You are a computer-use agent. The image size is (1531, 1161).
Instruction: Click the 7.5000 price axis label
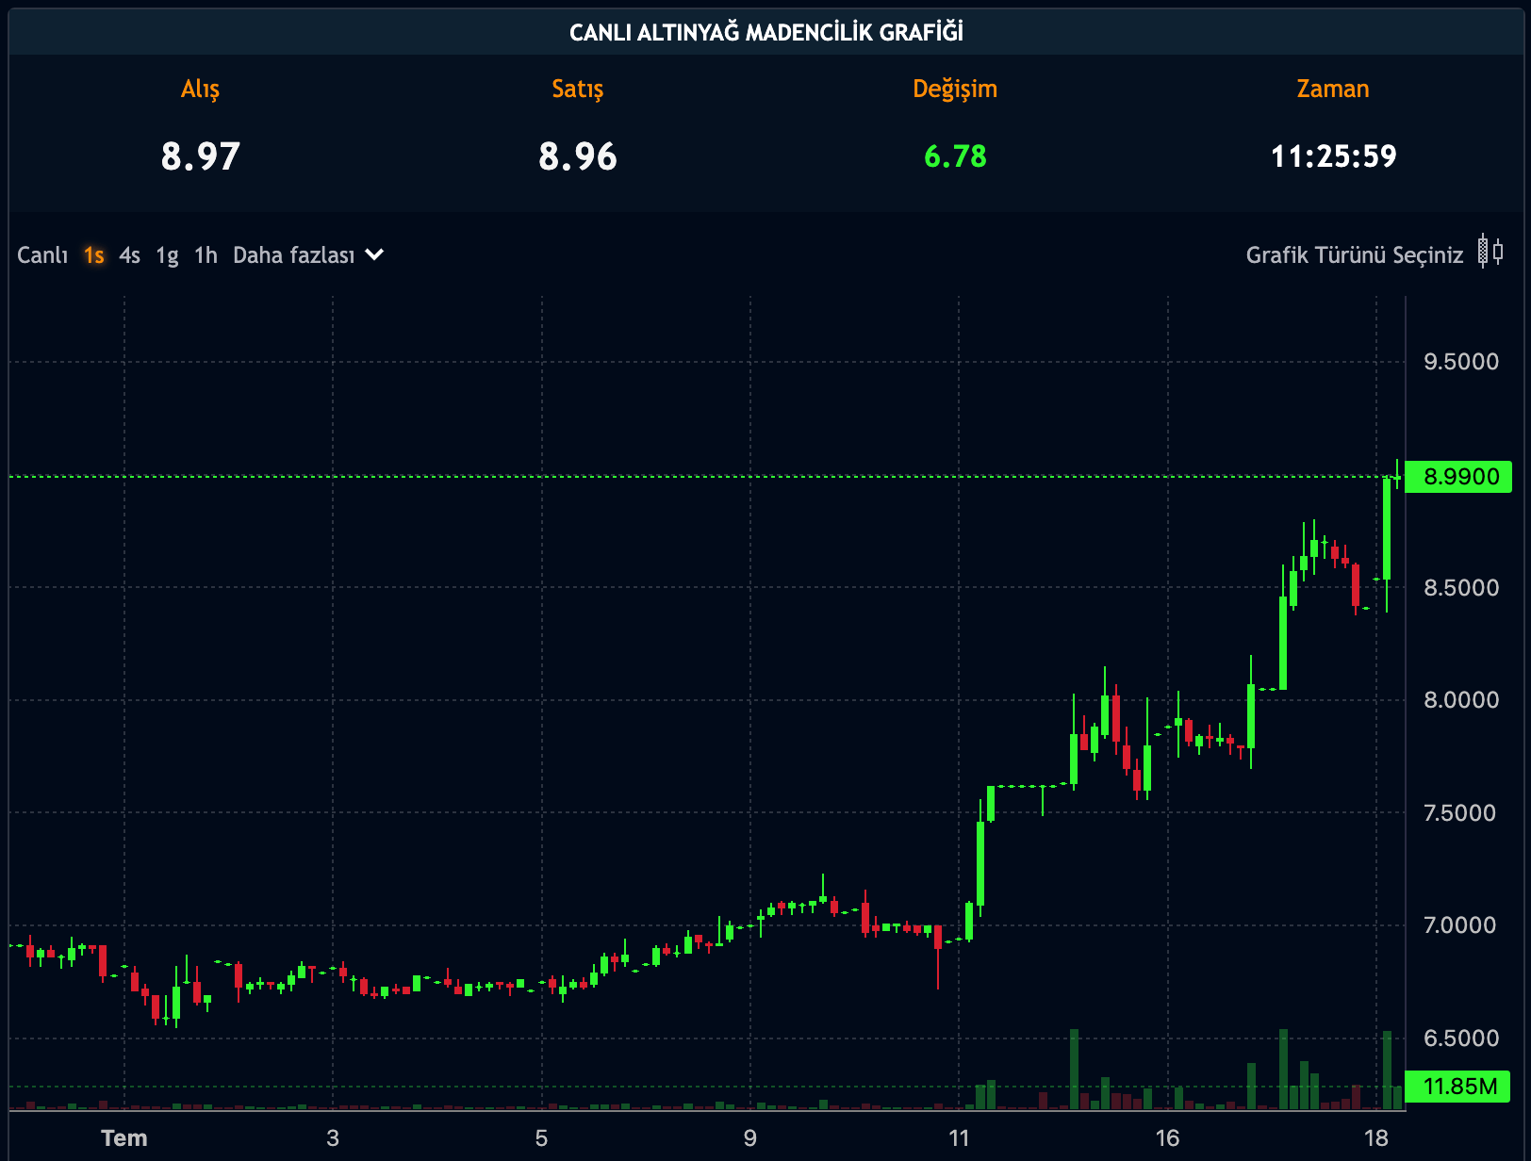point(1461,813)
